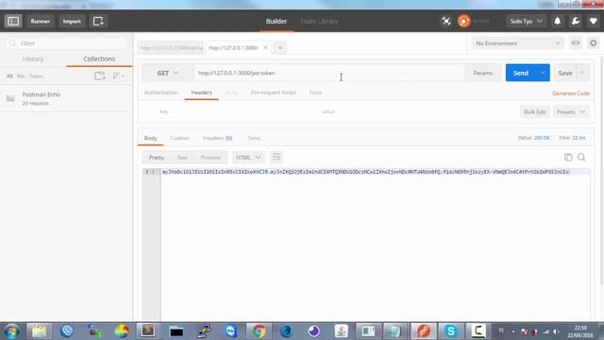Click the Postman taskbar icon
This screenshot has width=604, height=340.
(424, 331)
